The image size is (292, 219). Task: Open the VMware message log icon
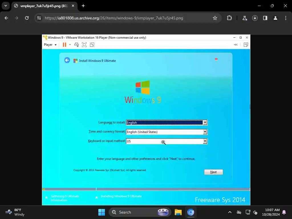[246, 45]
